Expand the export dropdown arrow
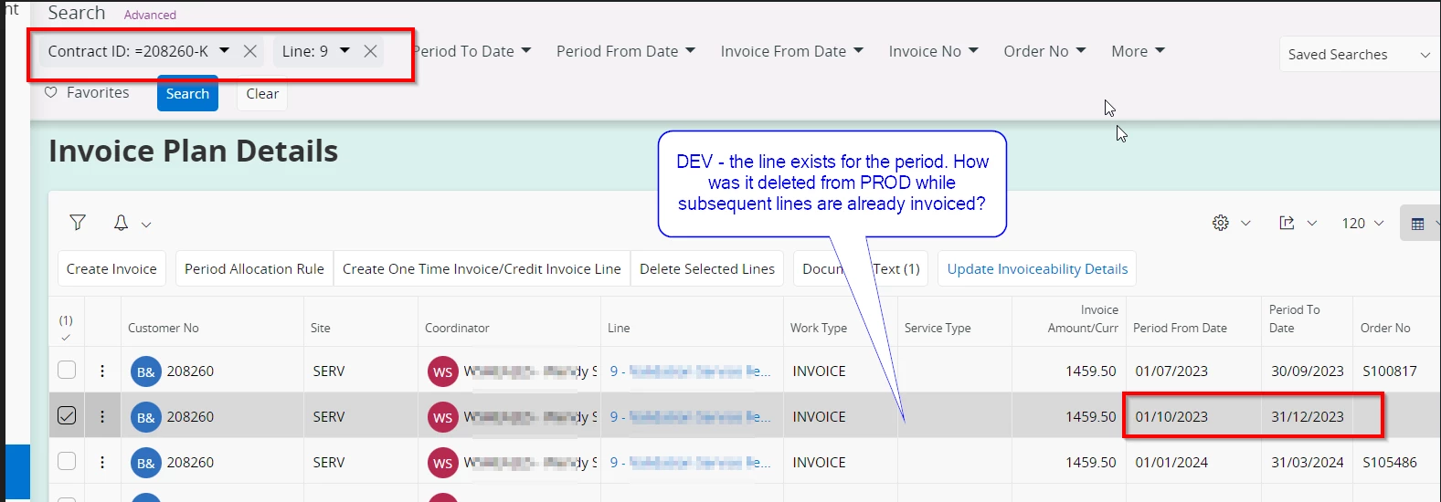The height and width of the screenshot is (502, 1441). pyautogui.click(x=1312, y=223)
